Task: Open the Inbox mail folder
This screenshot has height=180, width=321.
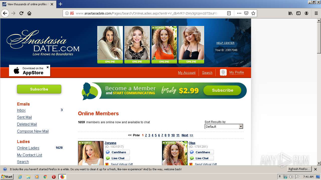Action: [21, 110]
